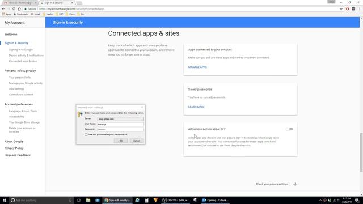Focus the Server field in the dialog

click(120, 119)
